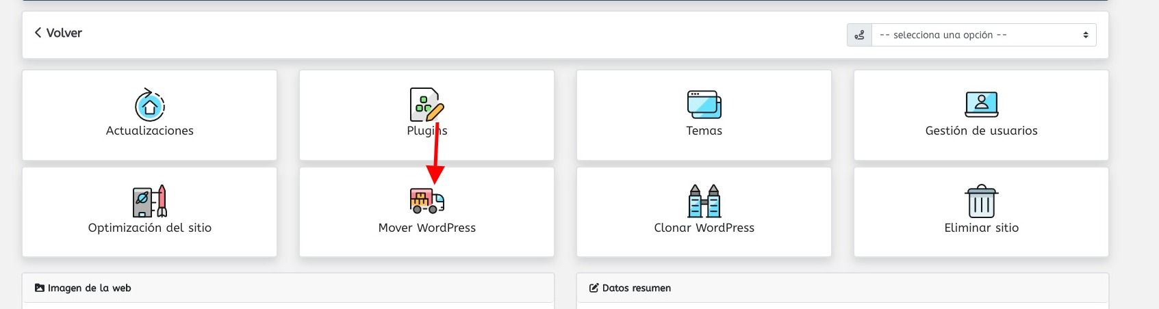1159x309 pixels.
Task: Click the Datos resumen panel header
Action: [x=842, y=288]
